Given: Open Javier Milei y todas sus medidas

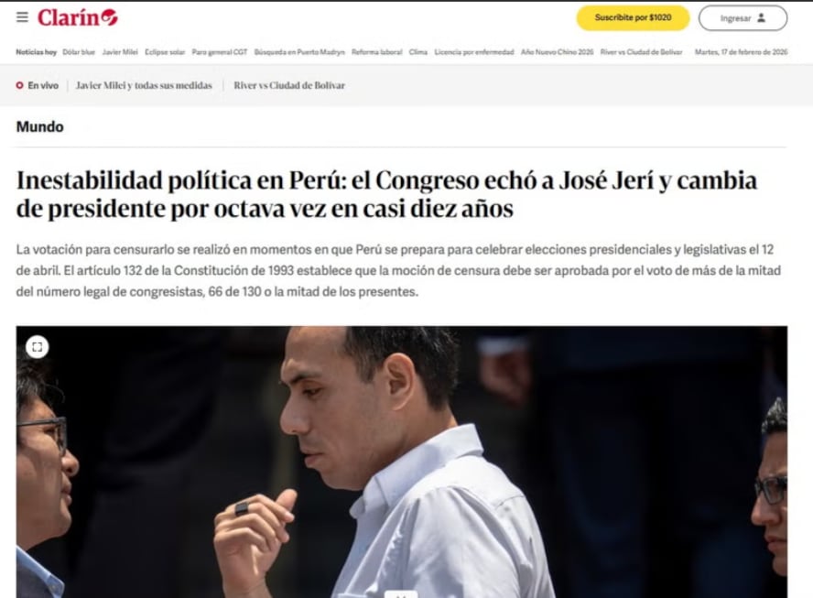Looking at the screenshot, I should [x=144, y=85].
